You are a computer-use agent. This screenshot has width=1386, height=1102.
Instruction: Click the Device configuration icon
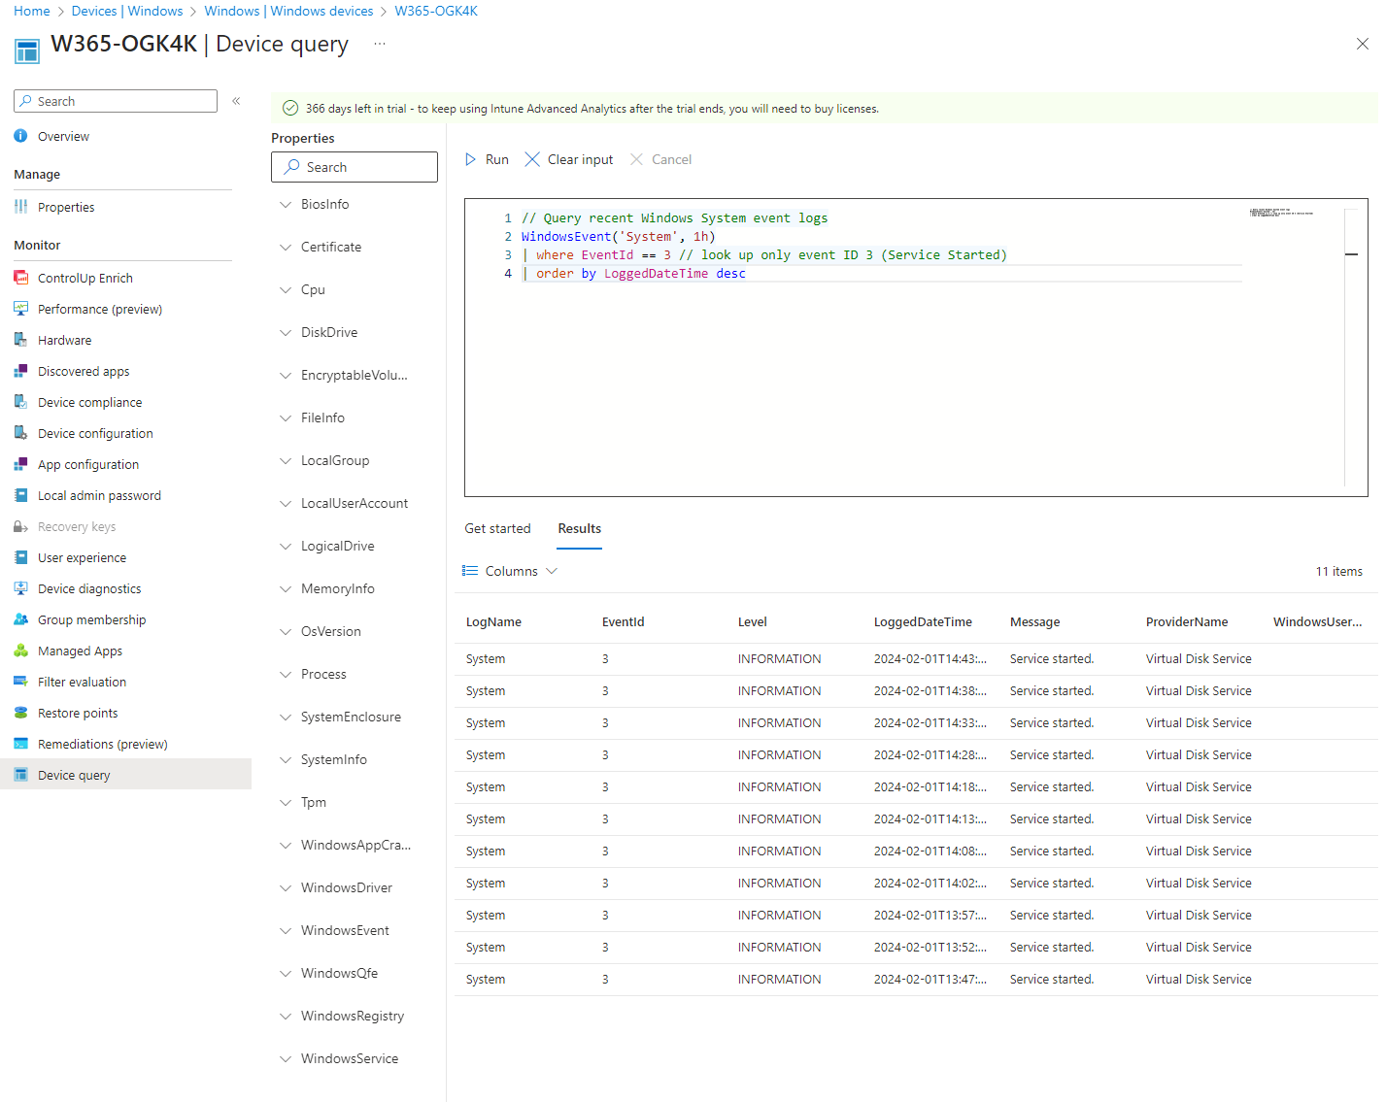point(20,433)
